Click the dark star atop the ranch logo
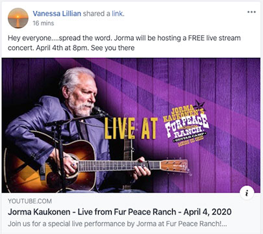This screenshot has height=234, width=263. point(199,106)
